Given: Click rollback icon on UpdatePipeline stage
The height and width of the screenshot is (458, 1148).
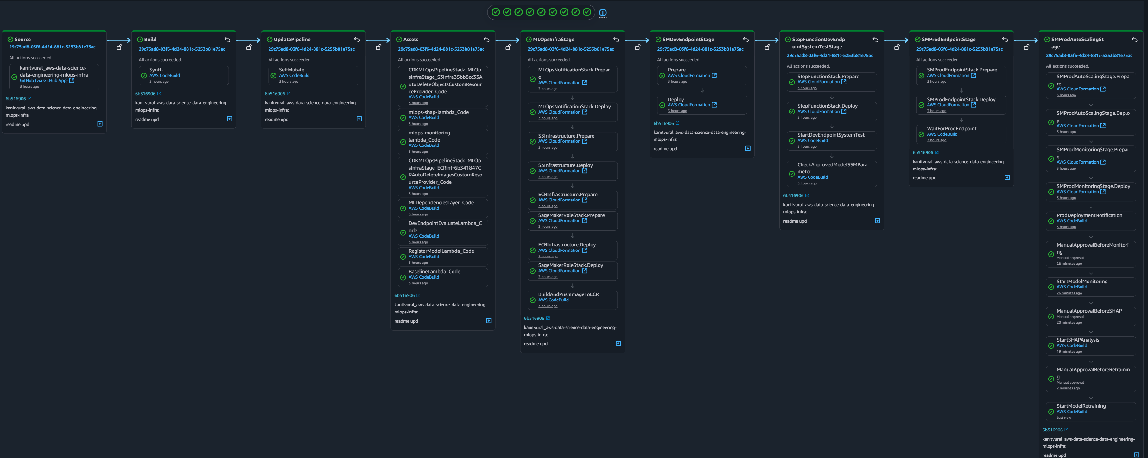Looking at the screenshot, I should click(357, 40).
